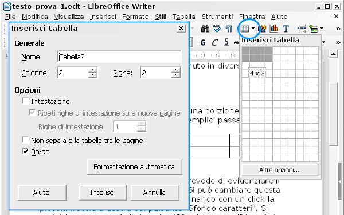Open the File menu
This screenshot has height=215, width=344.
10,17
